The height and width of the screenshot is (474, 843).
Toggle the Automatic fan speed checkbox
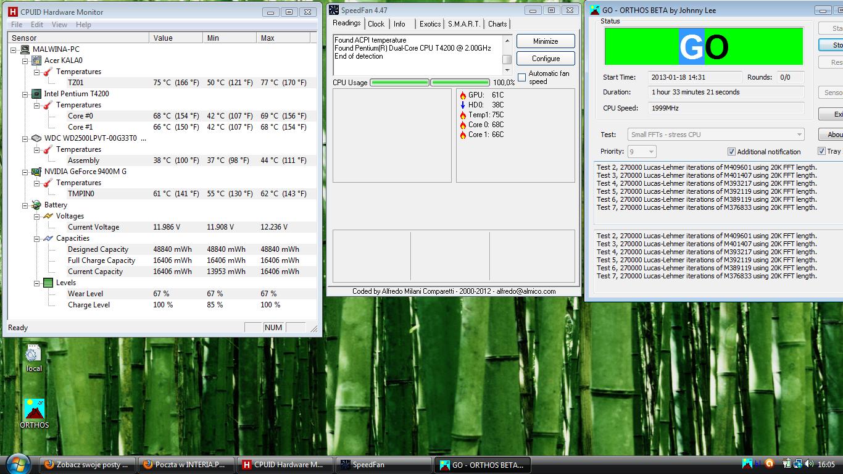pyautogui.click(x=521, y=77)
